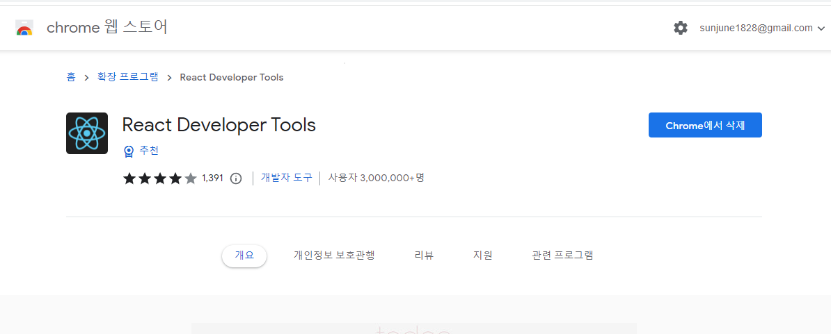831x334 pixels.
Task: Switch to the 개인정보 보호관행 tab
Action: [334, 256]
